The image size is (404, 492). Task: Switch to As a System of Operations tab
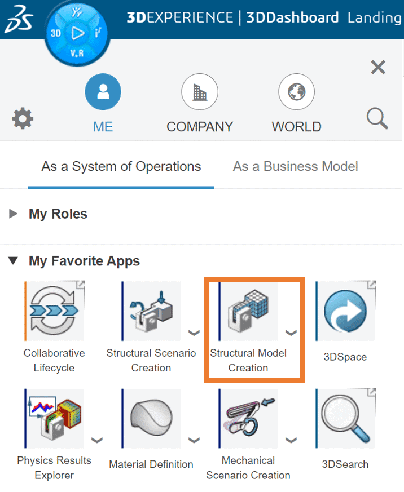pos(121,167)
